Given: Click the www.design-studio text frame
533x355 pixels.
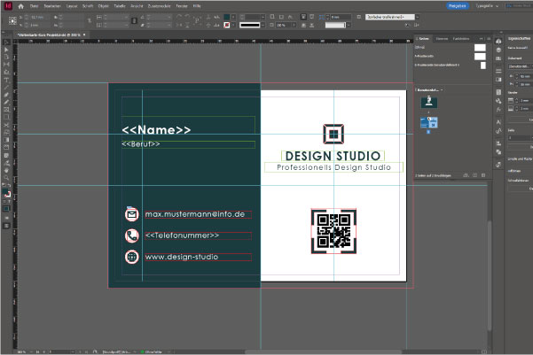Looking at the screenshot, I should tap(198, 257).
